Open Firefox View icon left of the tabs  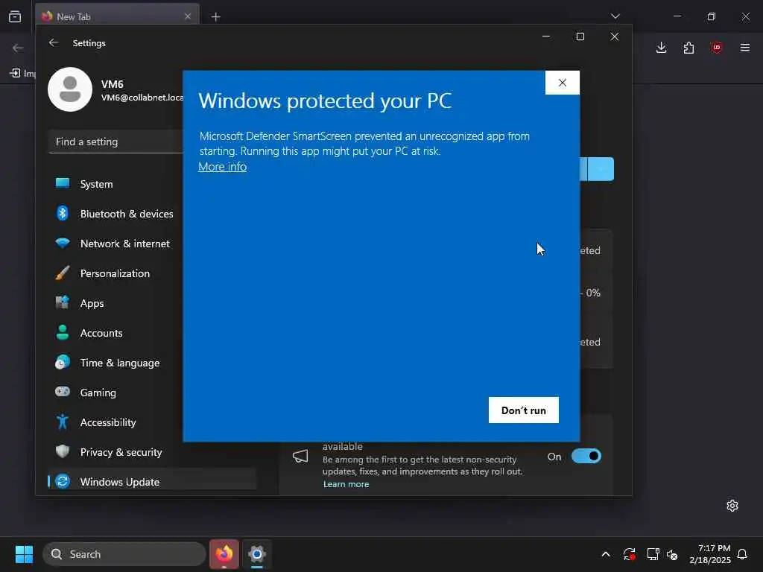coord(15,16)
